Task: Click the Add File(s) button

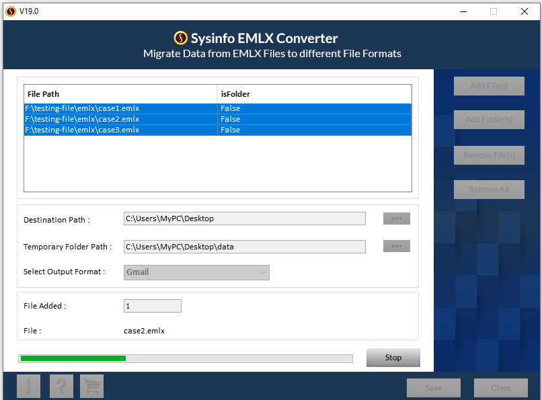Action: (x=489, y=86)
